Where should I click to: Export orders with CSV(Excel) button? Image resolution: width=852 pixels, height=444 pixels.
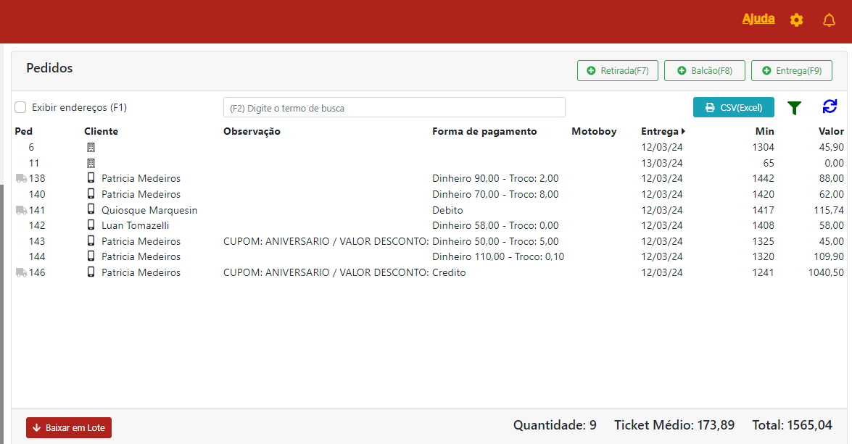click(733, 107)
